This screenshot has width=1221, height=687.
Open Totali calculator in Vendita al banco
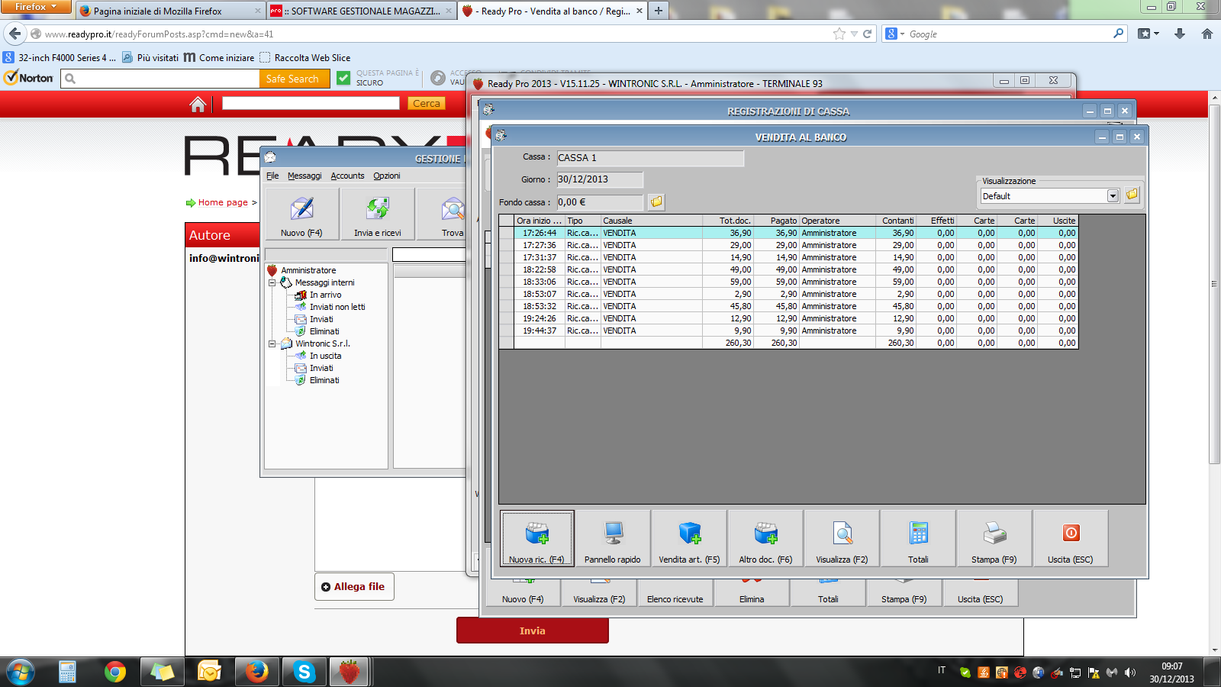click(918, 539)
